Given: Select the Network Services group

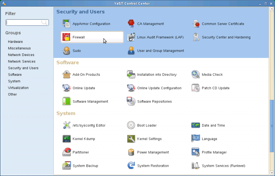Looking at the screenshot, I should point(22,61).
